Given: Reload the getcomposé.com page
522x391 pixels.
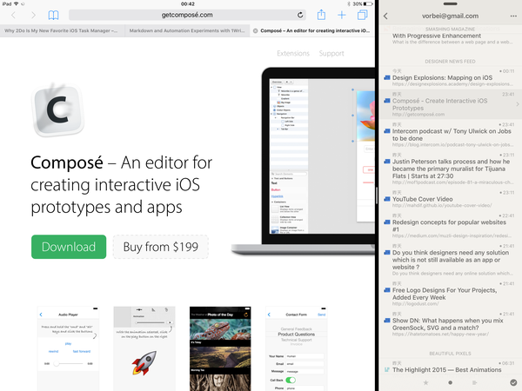Looking at the screenshot, I should coord(300,15).
